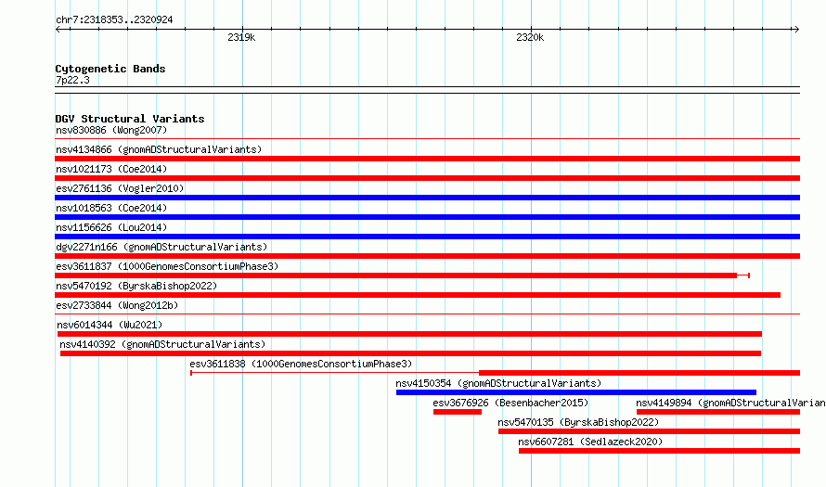Select the nsv4150354 (gnomADStructuralVariants) label
This screenshot has width=826, height=487.
point(498,383)
